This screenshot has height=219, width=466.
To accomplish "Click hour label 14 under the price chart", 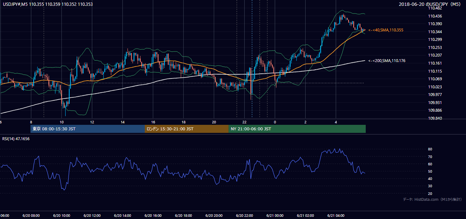I will click(x=123, y=122).
